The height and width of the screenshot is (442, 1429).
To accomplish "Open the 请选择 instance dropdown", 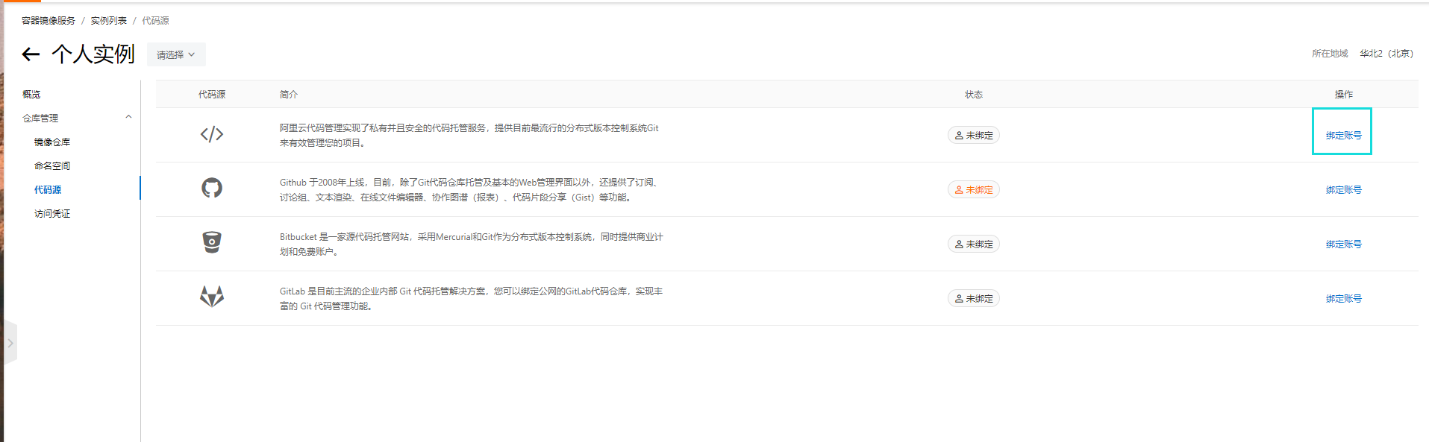I will coord(175,54).
